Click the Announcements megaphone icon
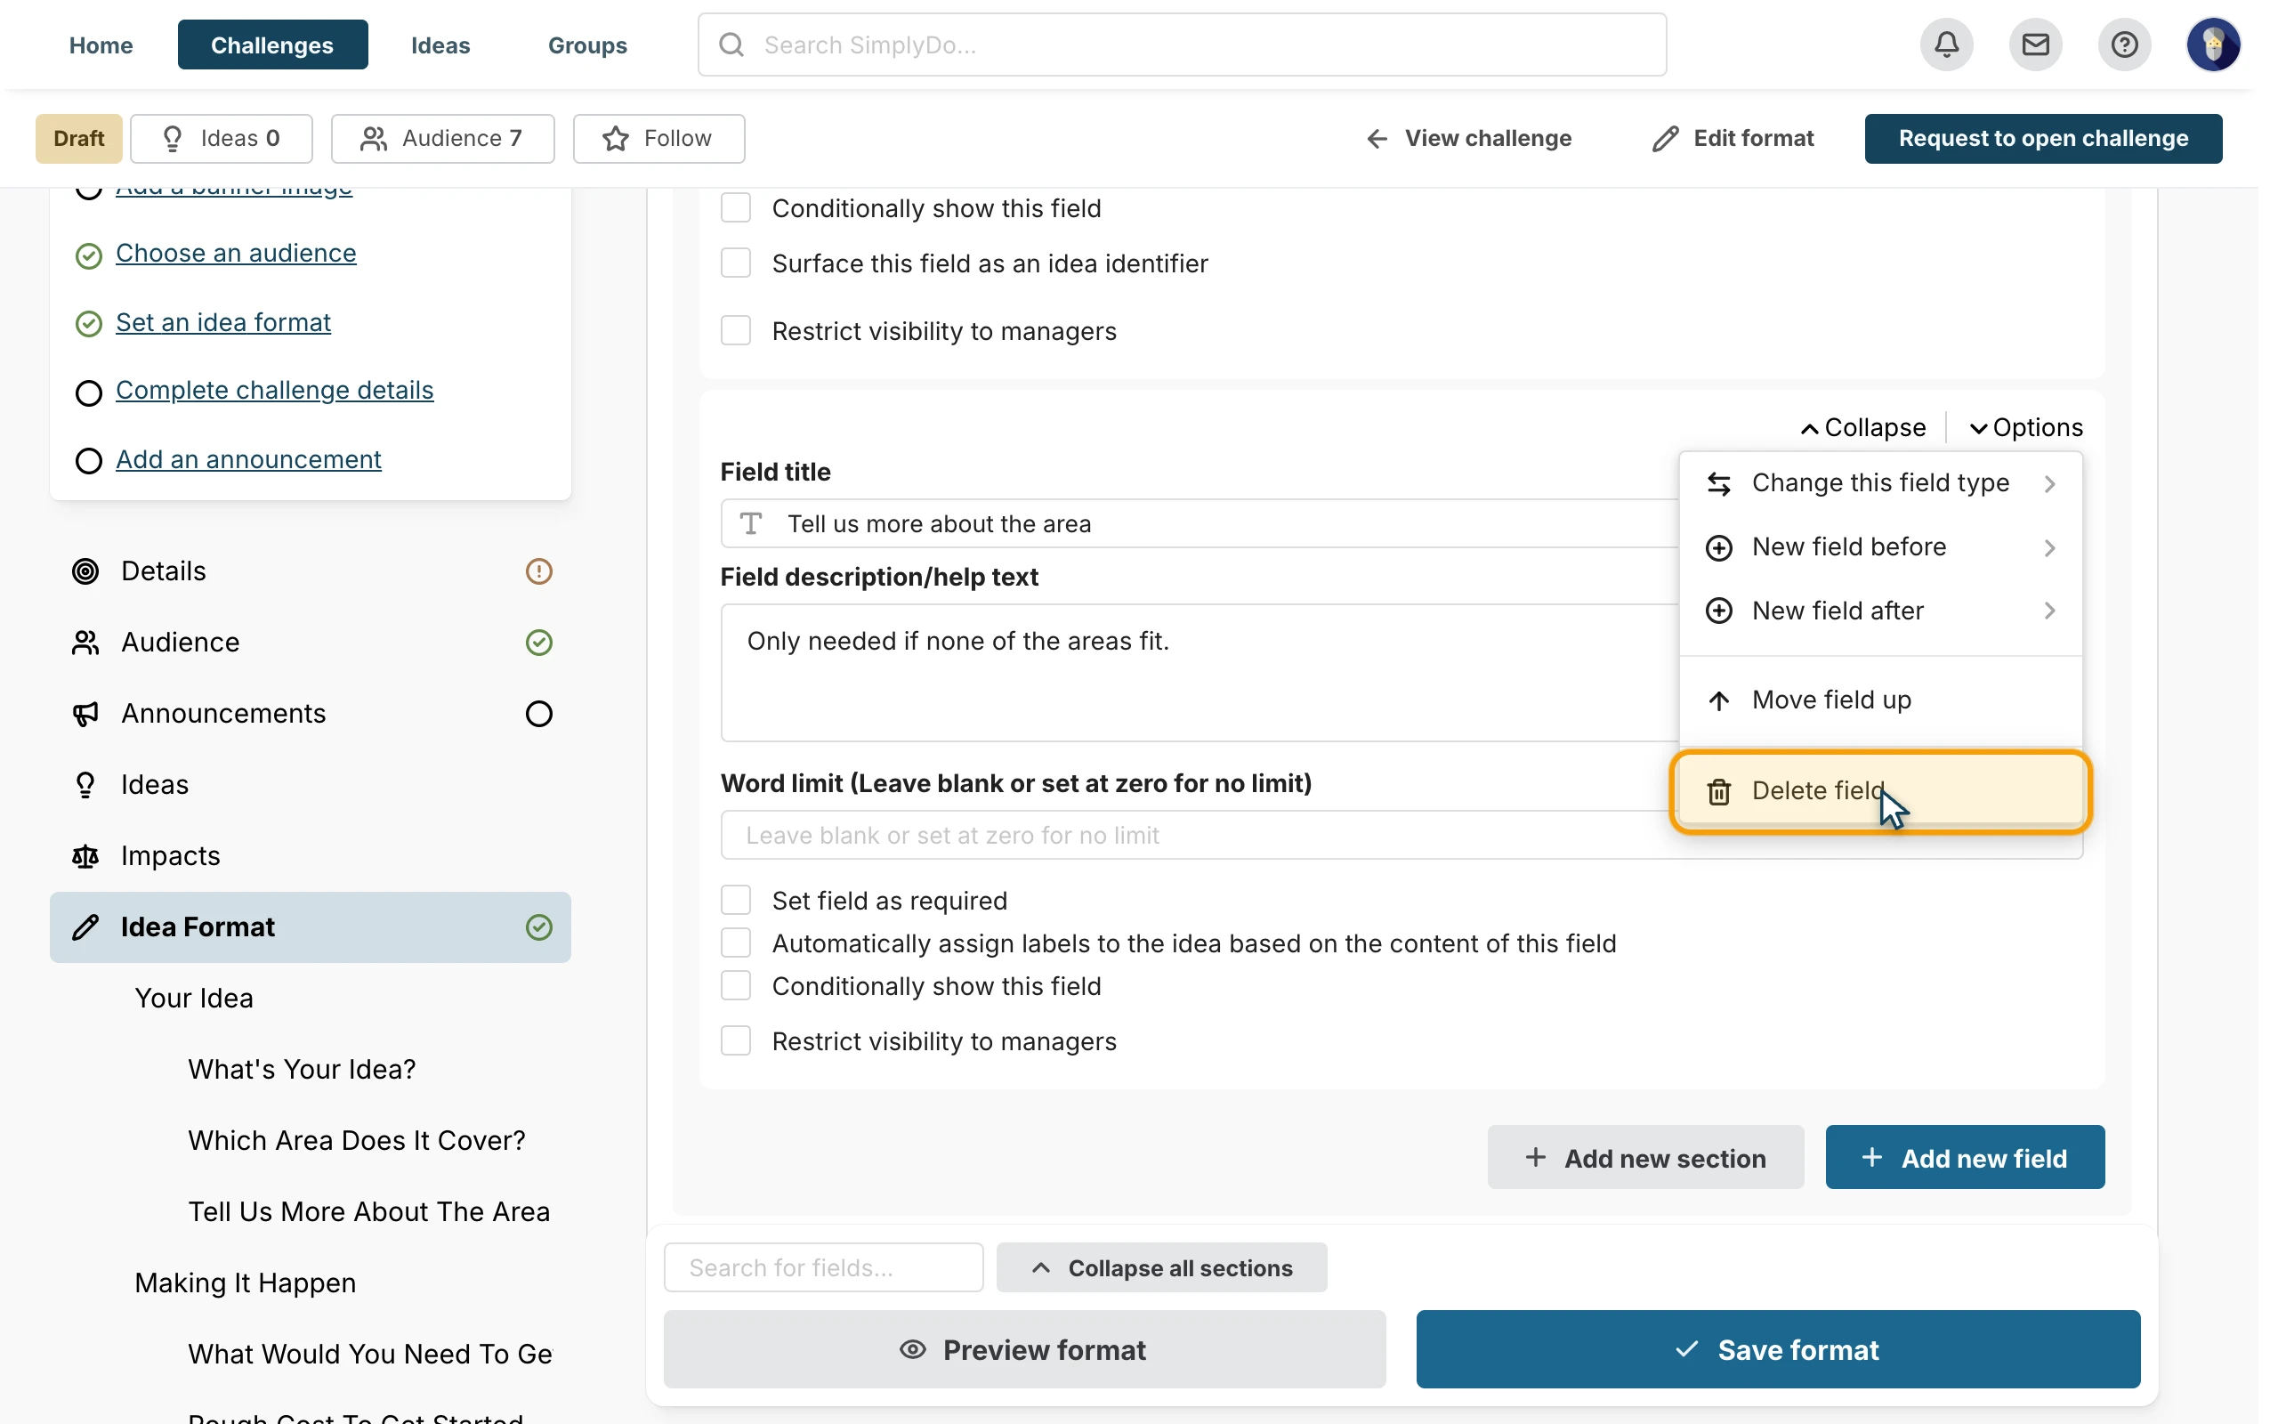The image size is (2278, 1424). point(85,714)
